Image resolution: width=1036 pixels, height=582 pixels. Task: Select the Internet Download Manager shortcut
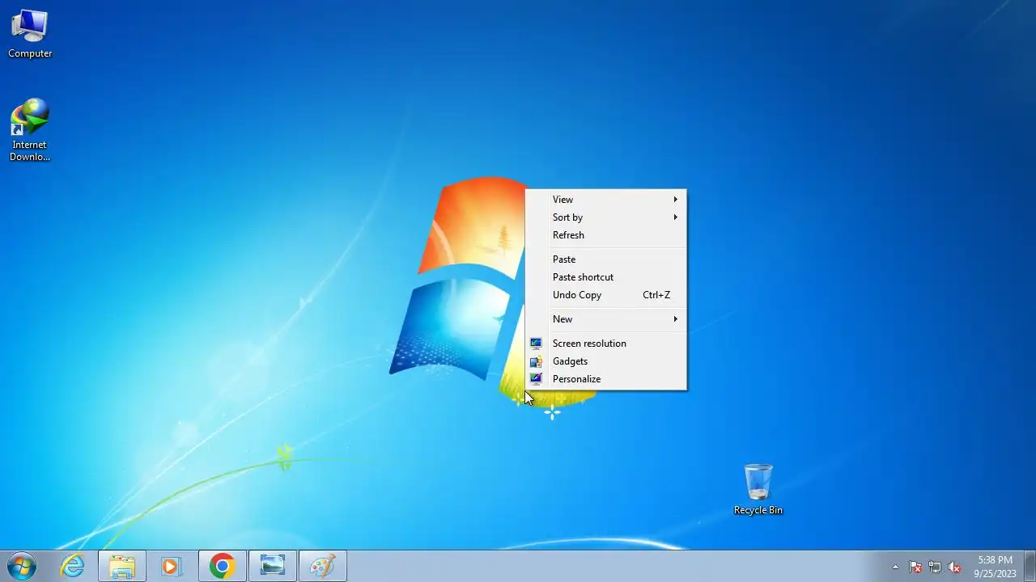[x=30, y=130]
